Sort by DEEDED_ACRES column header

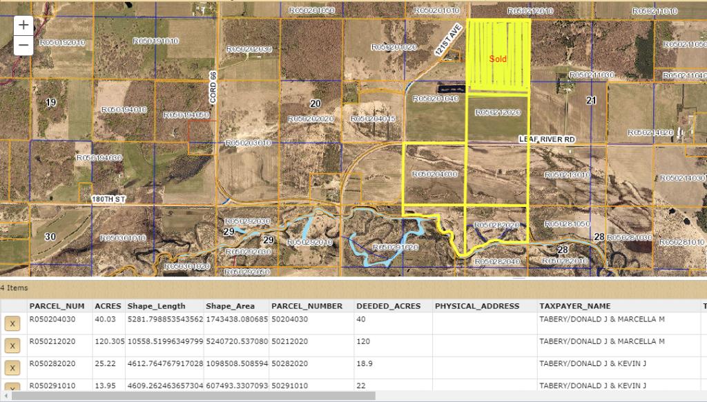point(388,306)
